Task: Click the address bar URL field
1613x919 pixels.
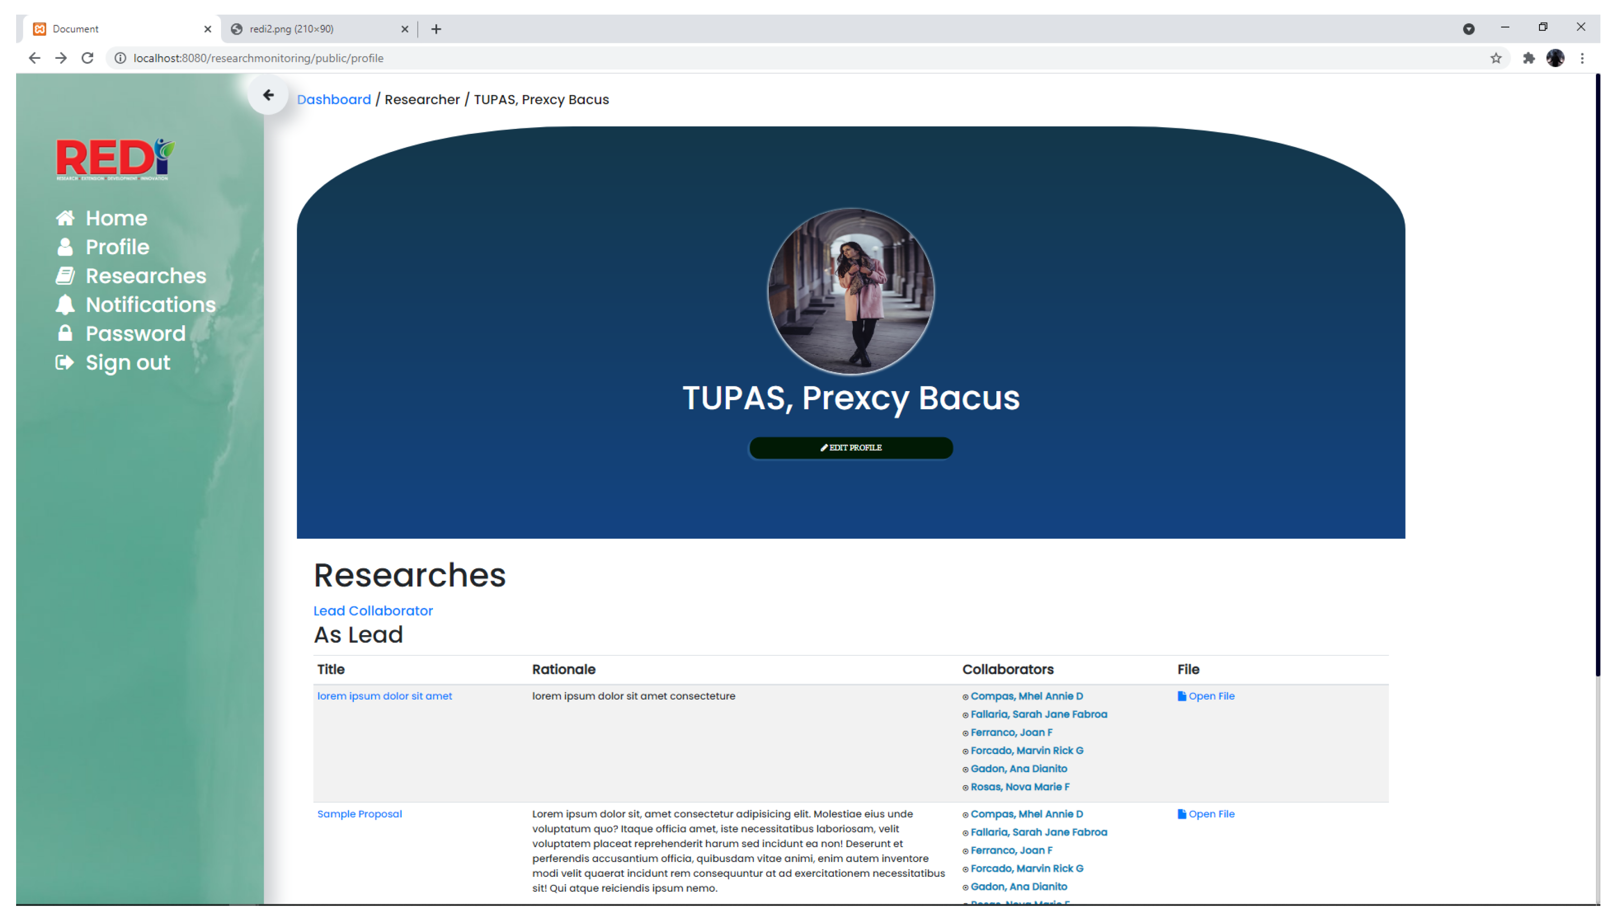Action: click(258, 58)
